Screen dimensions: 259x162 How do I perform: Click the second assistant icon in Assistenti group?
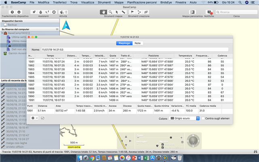[40, 12]
